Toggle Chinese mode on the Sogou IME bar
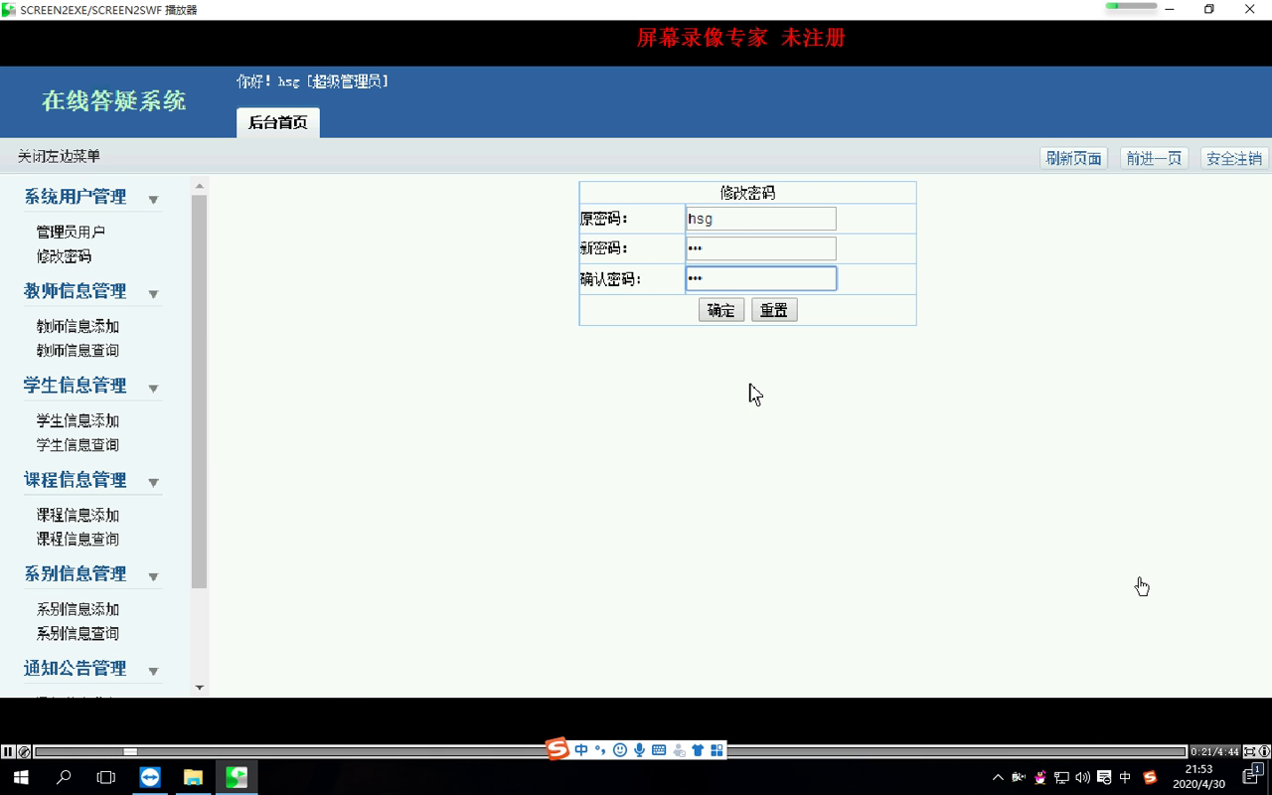Image resolution: width=1272 pixels, height=795 pixels. 581,750
